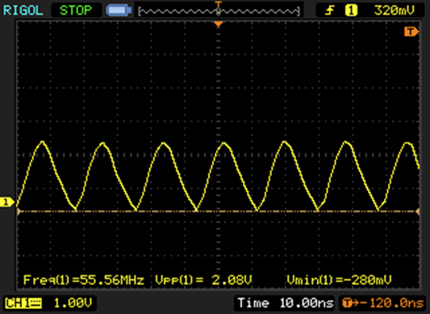Click the left orange arrow on trigger line
The width and height of the screenshot is (430, 314).
pyautogui.click(x=19, y=211)
